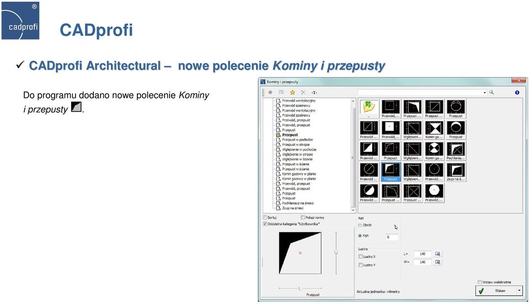Close the Kominy i przepusty dialog
The height and width of the screenshot is (304, 530).
click(x=518, y=80)
